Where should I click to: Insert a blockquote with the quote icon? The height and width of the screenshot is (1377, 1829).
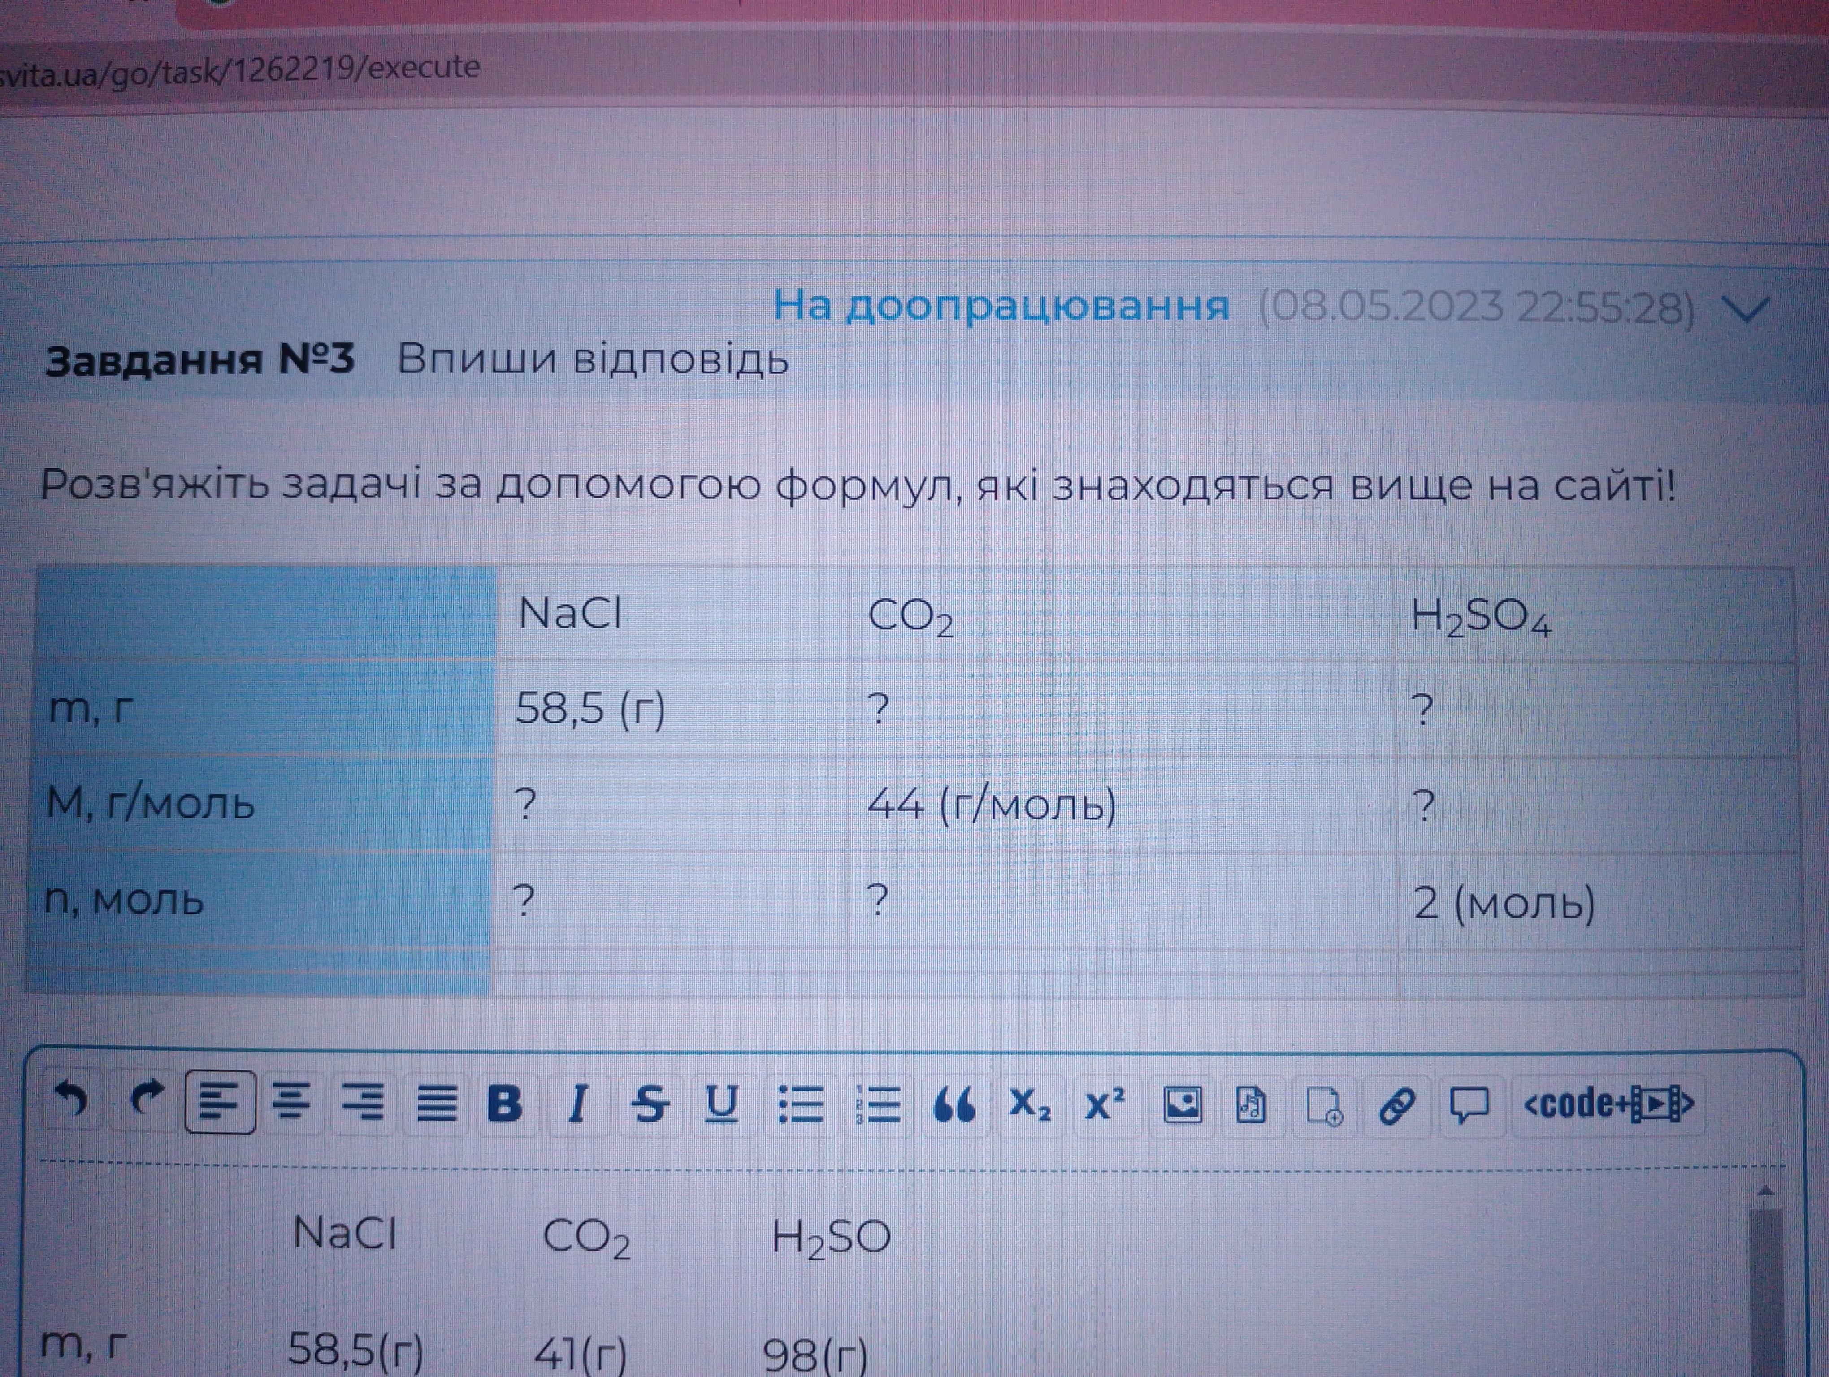click(954, 1104)
